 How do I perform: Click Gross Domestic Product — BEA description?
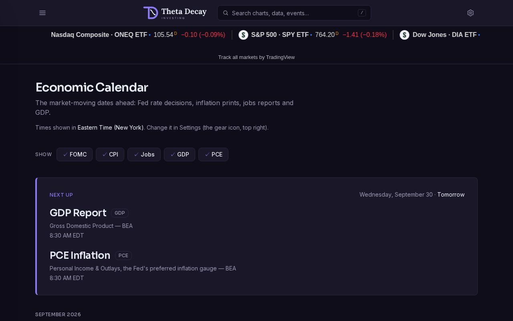[x=91, y=226]
